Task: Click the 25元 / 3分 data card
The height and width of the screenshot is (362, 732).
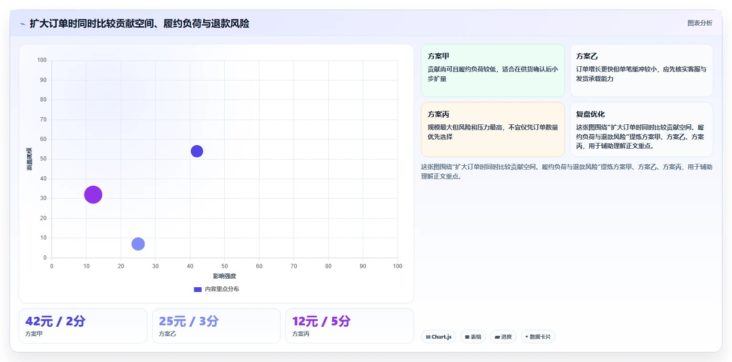Action: [x=216, y=326]
